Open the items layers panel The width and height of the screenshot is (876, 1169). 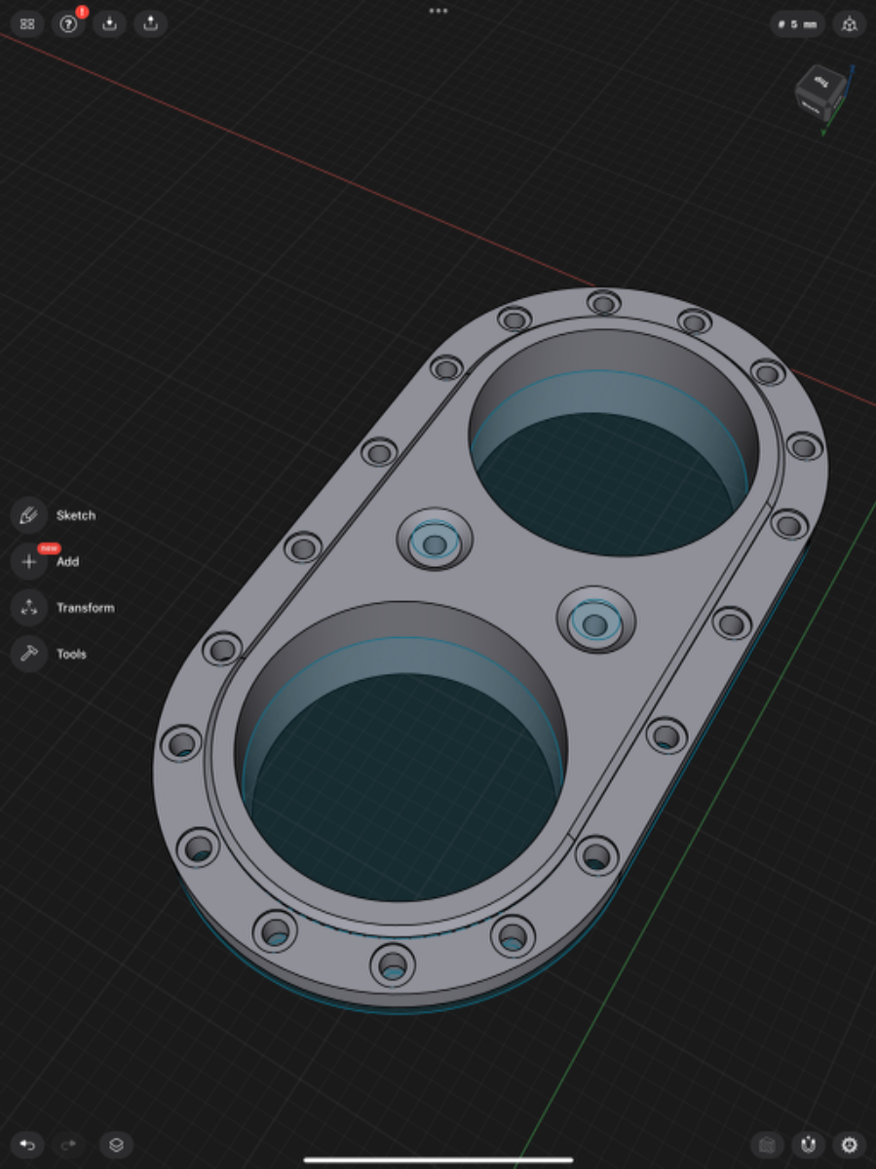pyautogui.click(x=116, y=1145)
